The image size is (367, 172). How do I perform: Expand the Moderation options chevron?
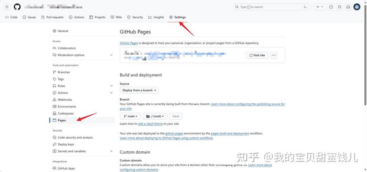click(x=111, y=55)
